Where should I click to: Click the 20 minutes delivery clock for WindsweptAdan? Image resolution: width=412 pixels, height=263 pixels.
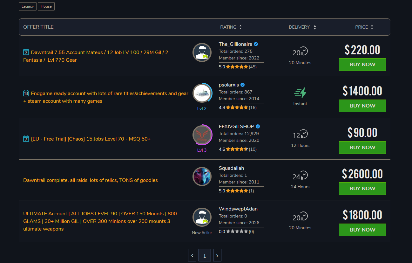(300, 216)
